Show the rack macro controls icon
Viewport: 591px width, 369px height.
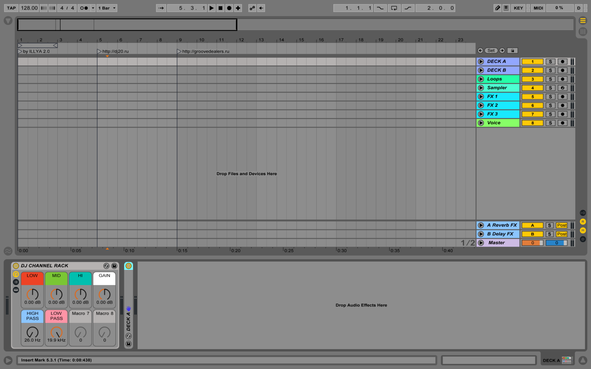16,274
